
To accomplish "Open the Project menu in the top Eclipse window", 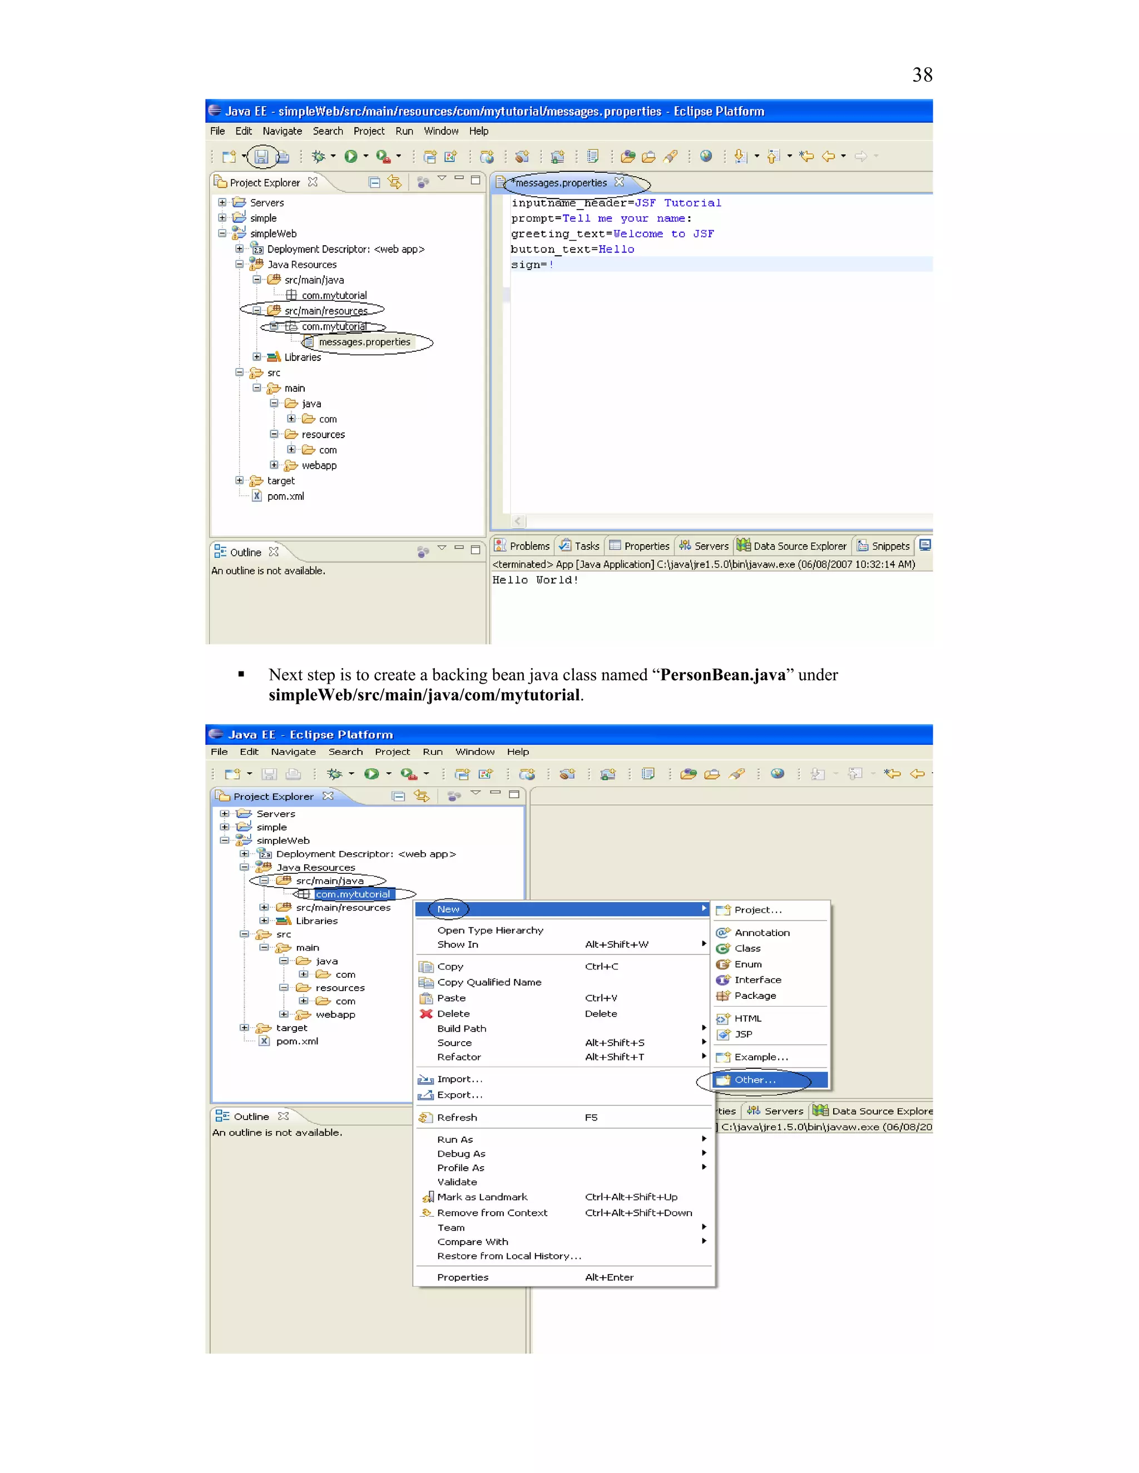I will coord(368,132).
